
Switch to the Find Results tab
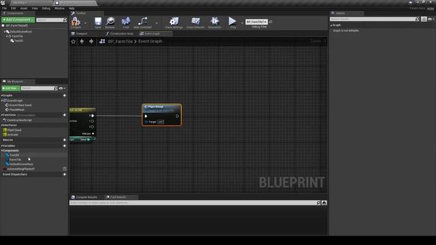click(x=118, y=197)
